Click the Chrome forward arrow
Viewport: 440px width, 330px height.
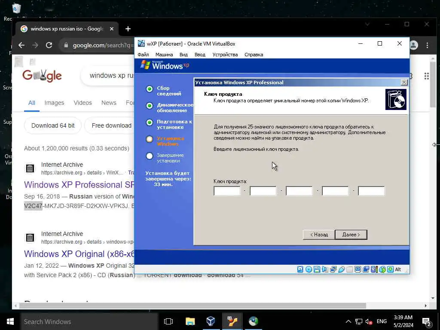[x=35, y=45]
